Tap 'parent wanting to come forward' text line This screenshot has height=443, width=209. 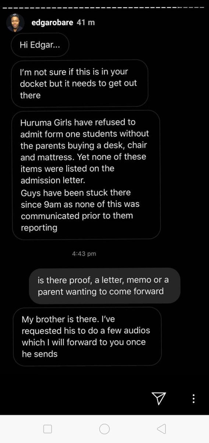[x=101, y=292]
